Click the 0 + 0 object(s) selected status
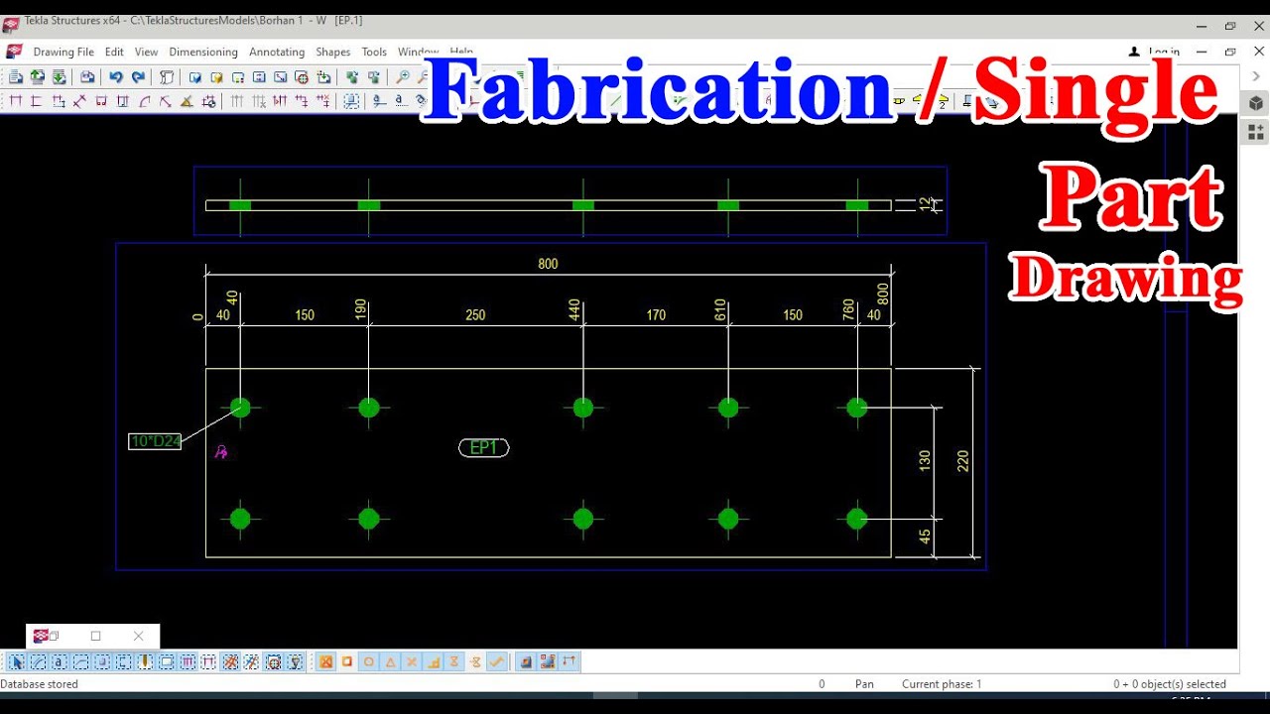1270x714 pixels. pyautogui.click(x=1170, y=684)
